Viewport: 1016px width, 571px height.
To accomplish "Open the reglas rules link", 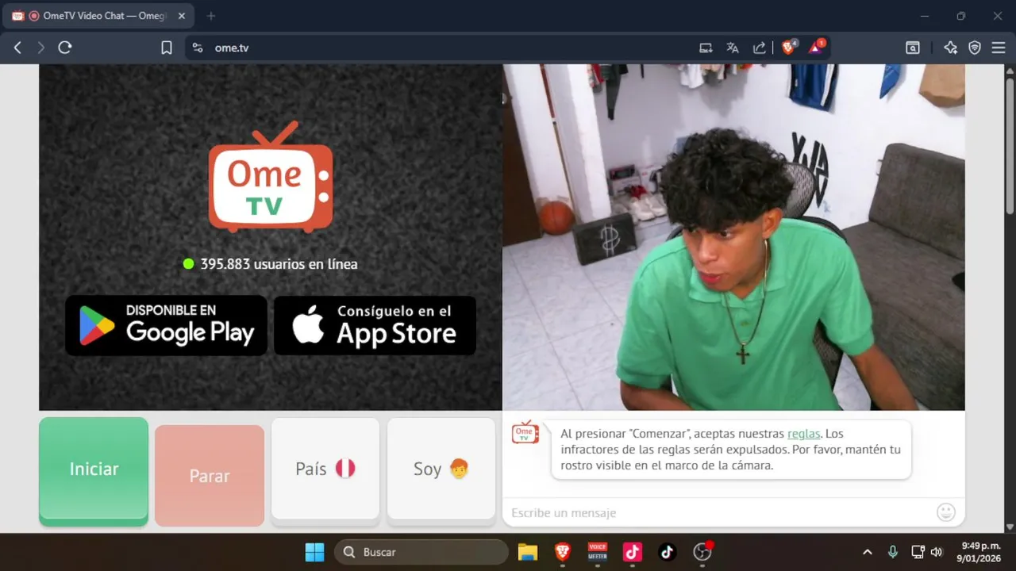I will click(803, 434).
